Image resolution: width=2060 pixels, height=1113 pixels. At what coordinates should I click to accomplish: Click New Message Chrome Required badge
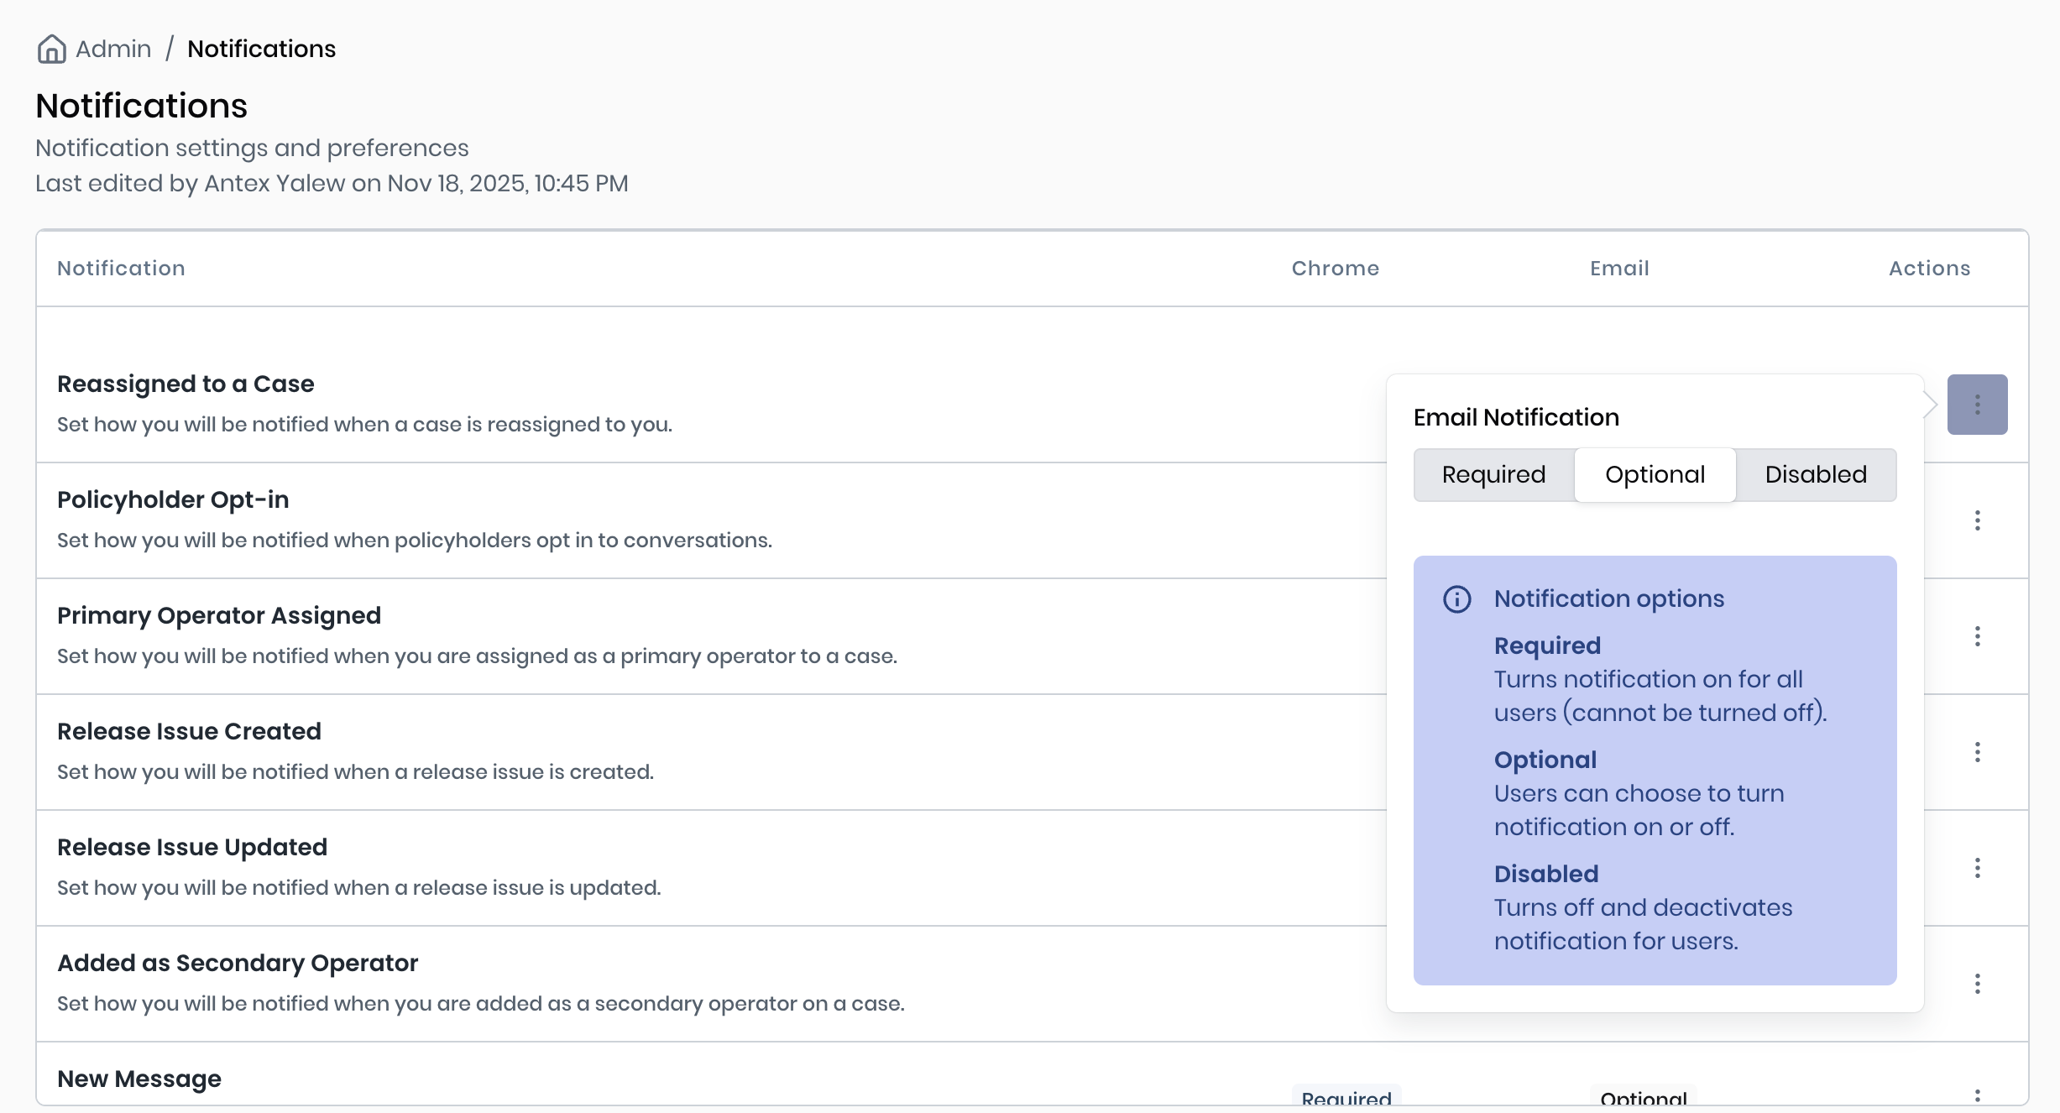(x=1346, y=1097)
